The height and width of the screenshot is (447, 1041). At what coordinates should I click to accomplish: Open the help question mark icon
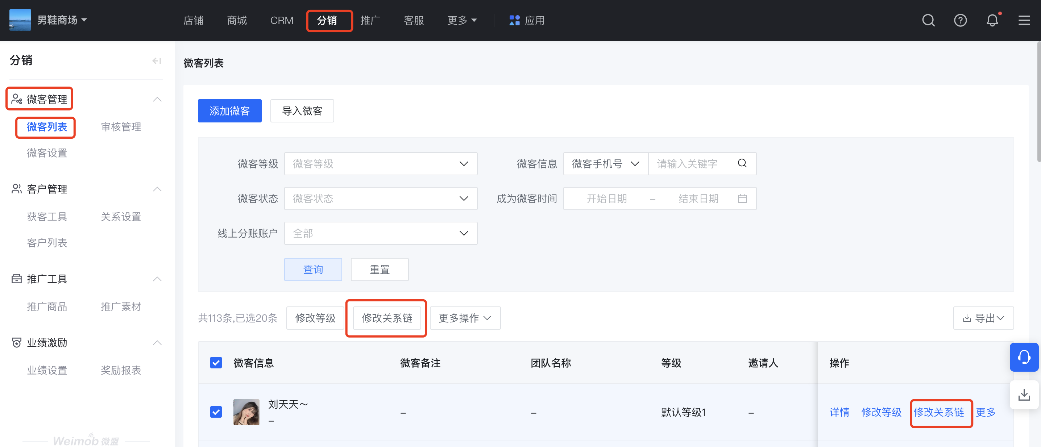click(x=960, y=20)
